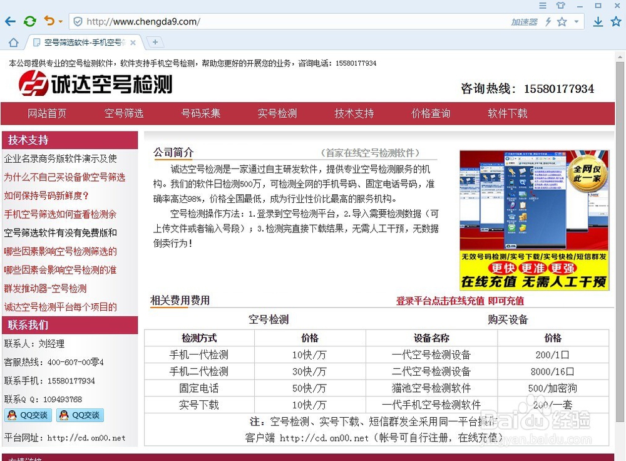Click the vertical page scrollbar thumb
This screenshot has width=626, height=461.
pyautogui.click(x=620, y=242)
